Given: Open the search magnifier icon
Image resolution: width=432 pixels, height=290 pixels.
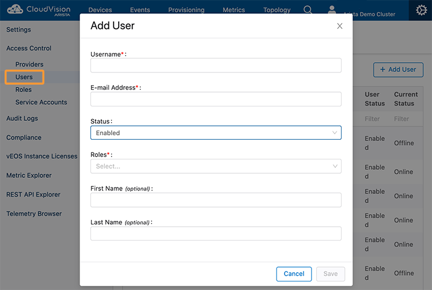Looking at the screenshot, I should (308, 10).
